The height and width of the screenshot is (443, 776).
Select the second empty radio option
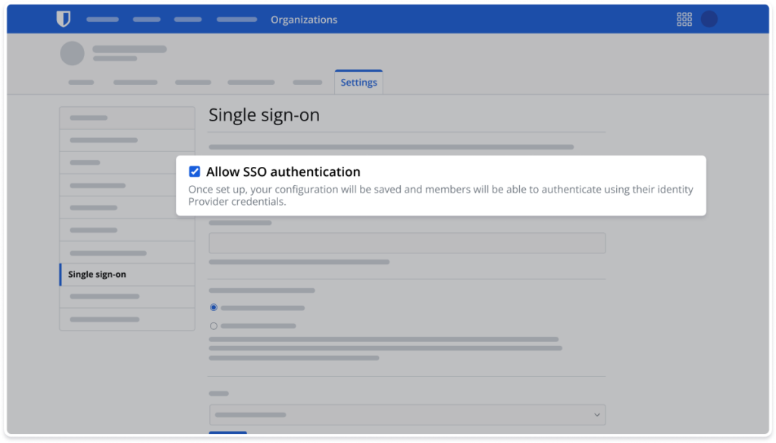(213, 326)
